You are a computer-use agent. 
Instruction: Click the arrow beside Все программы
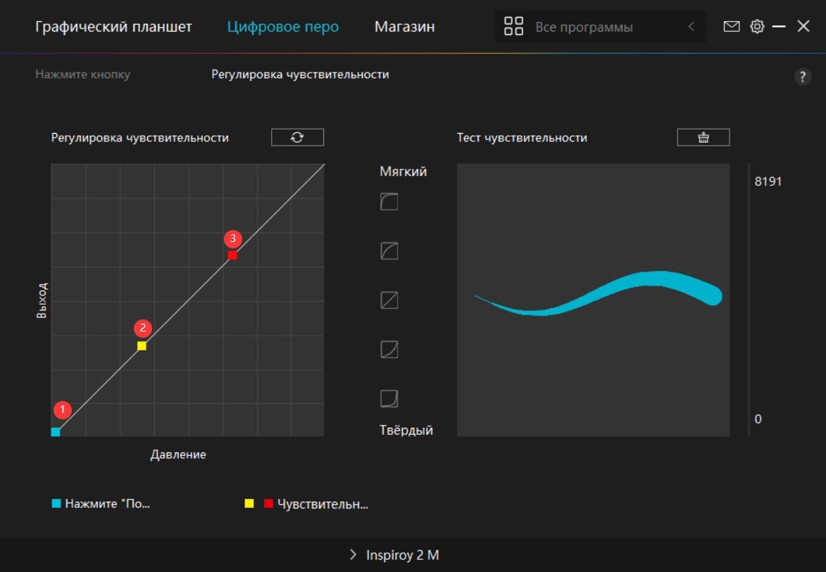pos(691,27)
